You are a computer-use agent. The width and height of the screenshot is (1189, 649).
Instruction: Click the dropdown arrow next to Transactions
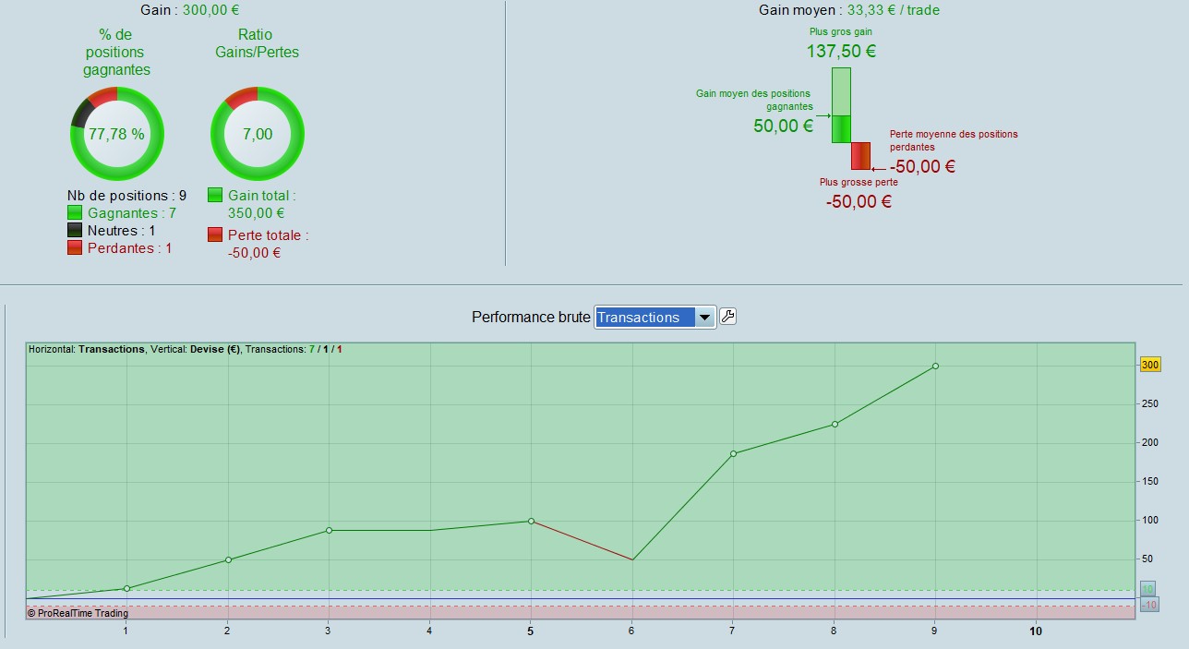(x=704, y=318)
